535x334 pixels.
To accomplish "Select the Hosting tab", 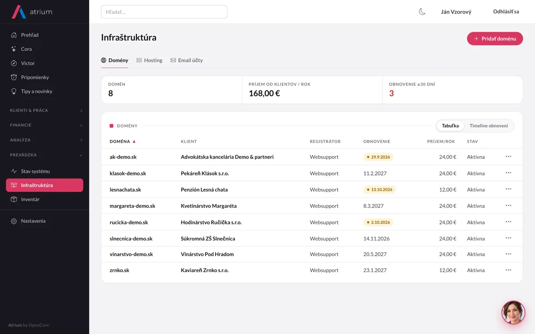I will (x=149, y=60).
